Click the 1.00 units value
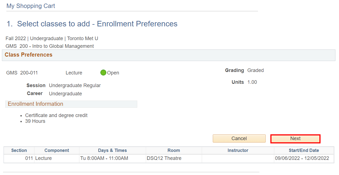This screenshot has width=339, height=175. 252,82
